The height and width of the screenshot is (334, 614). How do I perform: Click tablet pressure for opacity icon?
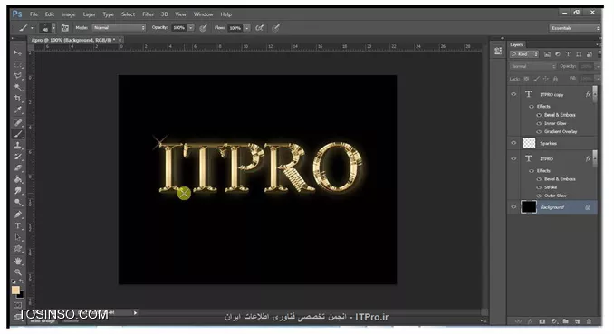[203, 28]
